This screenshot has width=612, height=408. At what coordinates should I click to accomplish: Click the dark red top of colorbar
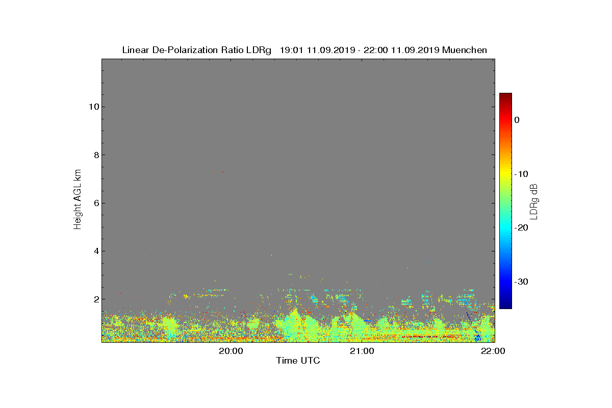(x=505, y=97)
